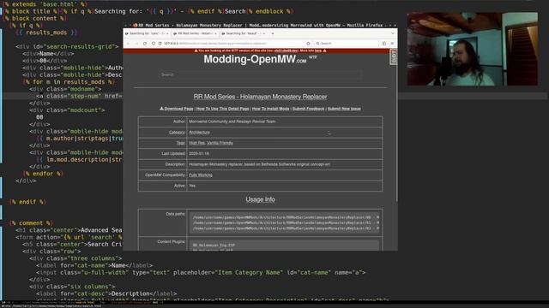Screen dimensions: 549x308
Task: Click the 'endfor' line in editor
Action: click(43, 174)
